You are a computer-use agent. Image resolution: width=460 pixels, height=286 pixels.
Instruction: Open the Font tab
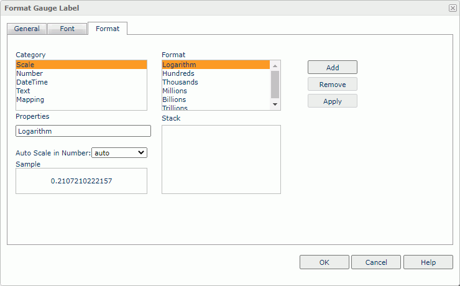click(x=67, y=29)
